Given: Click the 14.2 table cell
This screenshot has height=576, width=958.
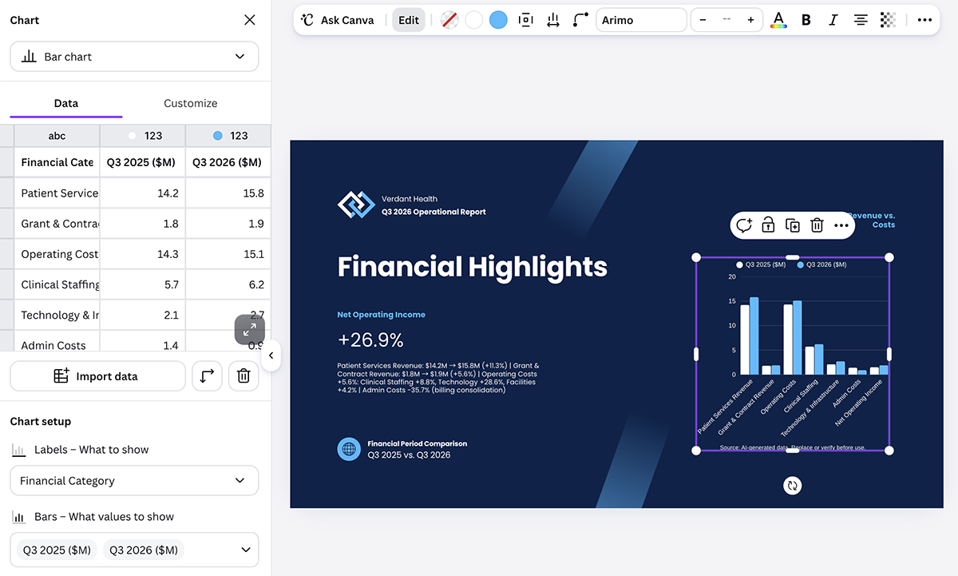Looking at the screenshot, I should point(143,193).
